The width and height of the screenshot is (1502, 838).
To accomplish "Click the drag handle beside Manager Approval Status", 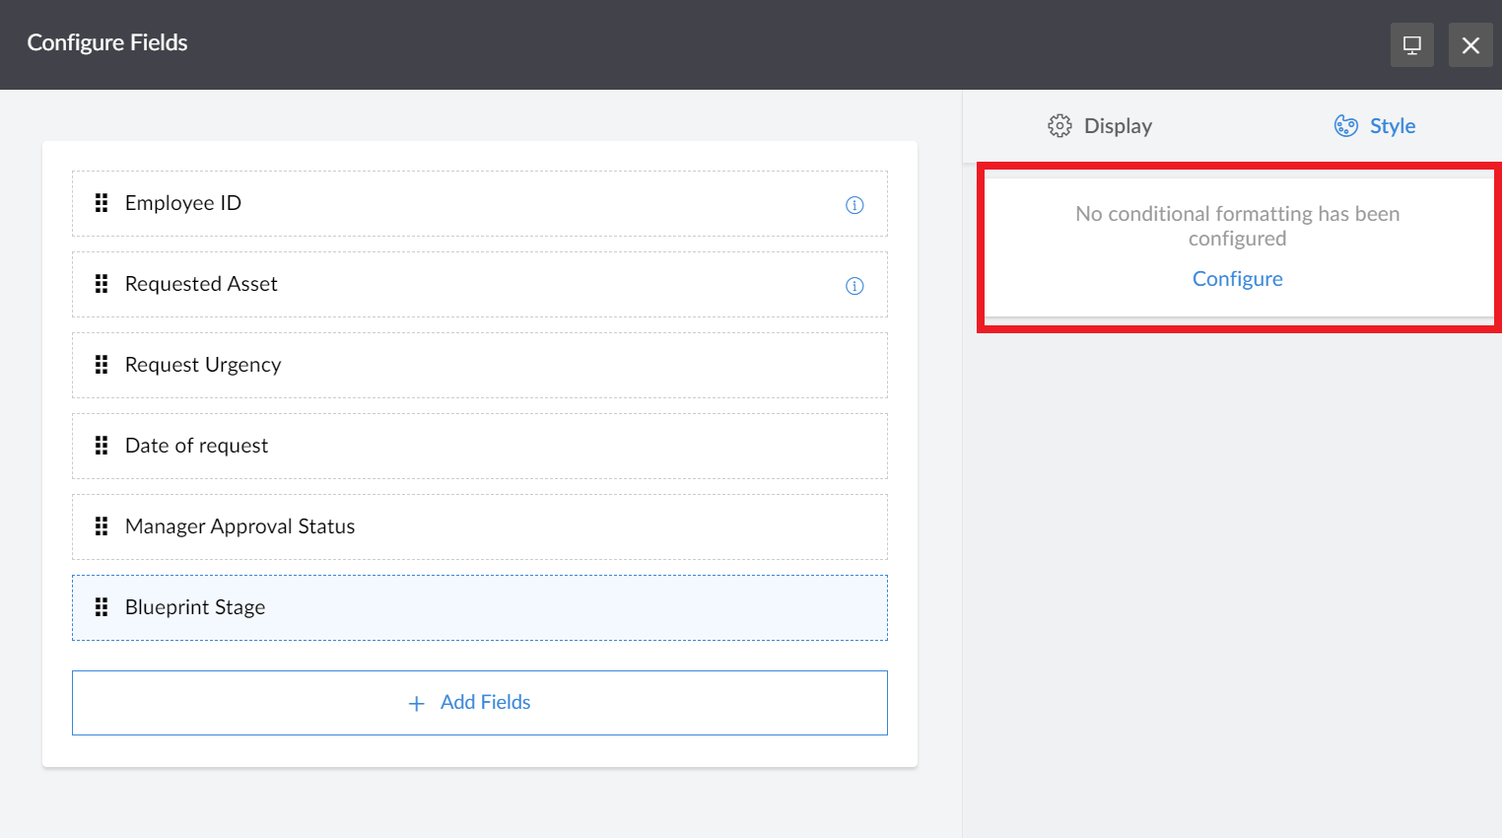I will 100,526.
